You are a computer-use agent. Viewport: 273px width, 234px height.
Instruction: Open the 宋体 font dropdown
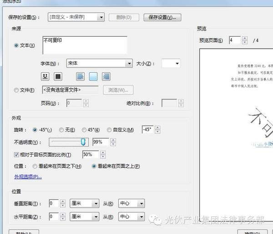pos(99,63)
